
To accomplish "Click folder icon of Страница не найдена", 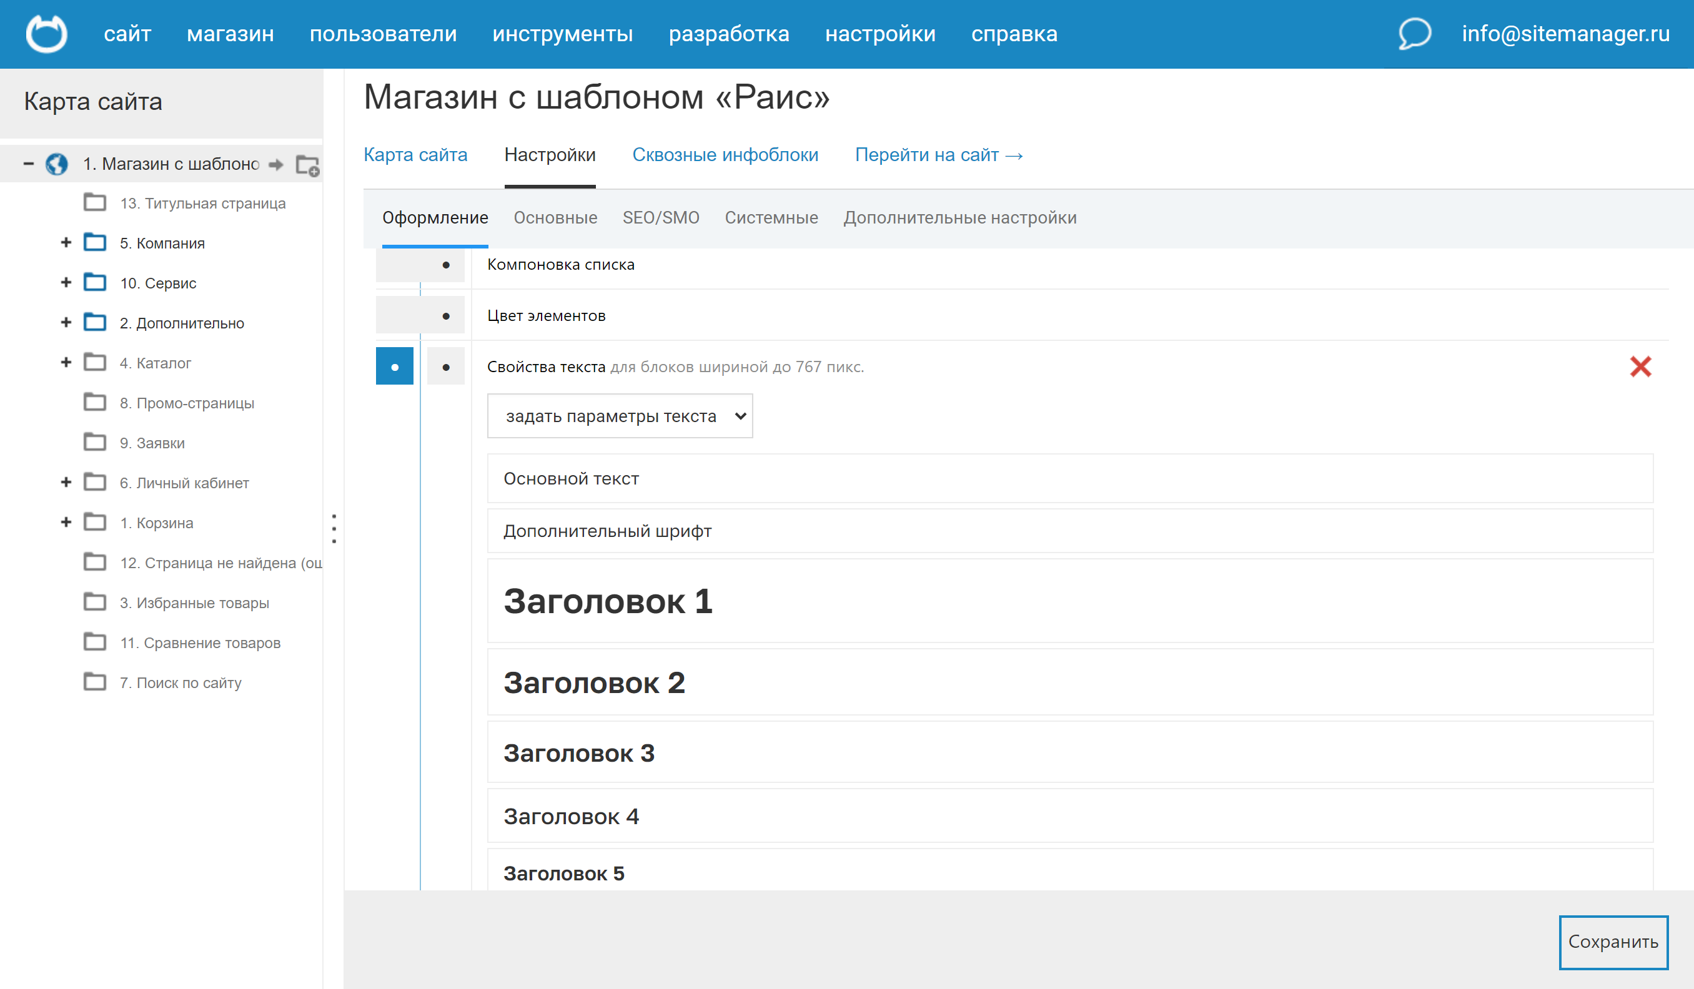I will 95,562.
